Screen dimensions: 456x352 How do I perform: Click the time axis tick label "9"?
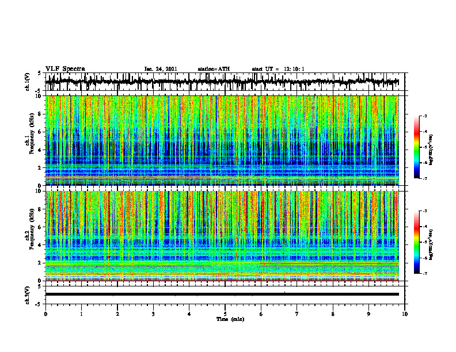click(x=368, y=314)
